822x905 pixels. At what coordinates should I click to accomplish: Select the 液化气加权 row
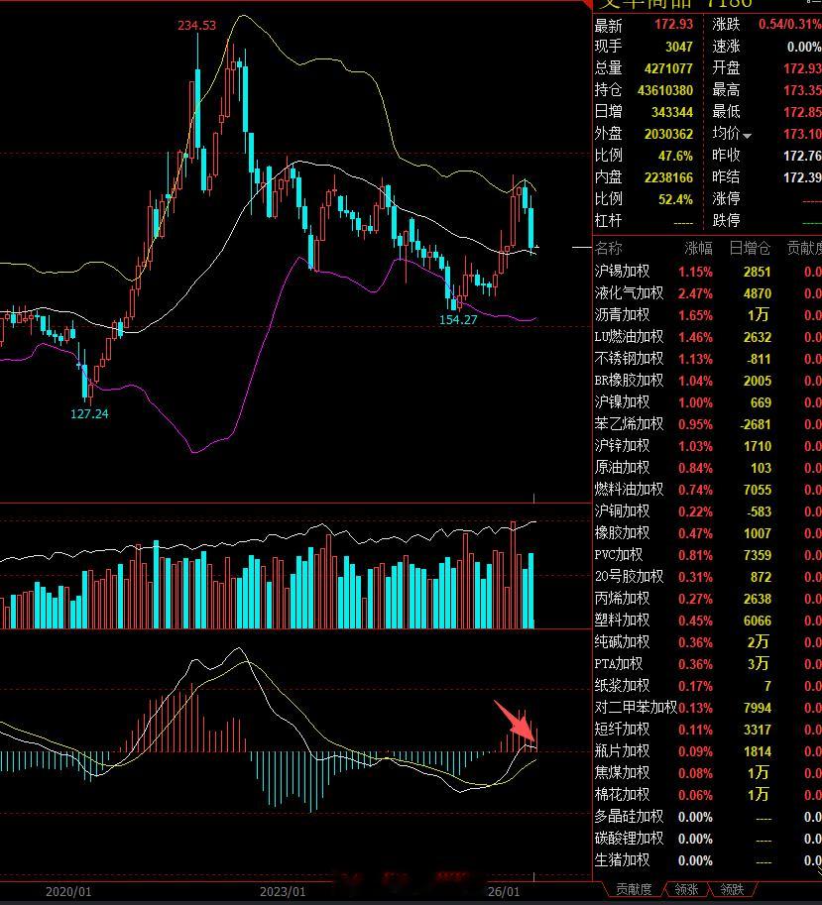[x=708, y=293]
